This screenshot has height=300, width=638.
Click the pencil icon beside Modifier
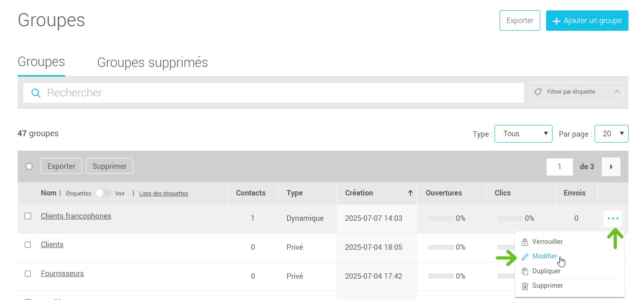[x=525, y=257]
